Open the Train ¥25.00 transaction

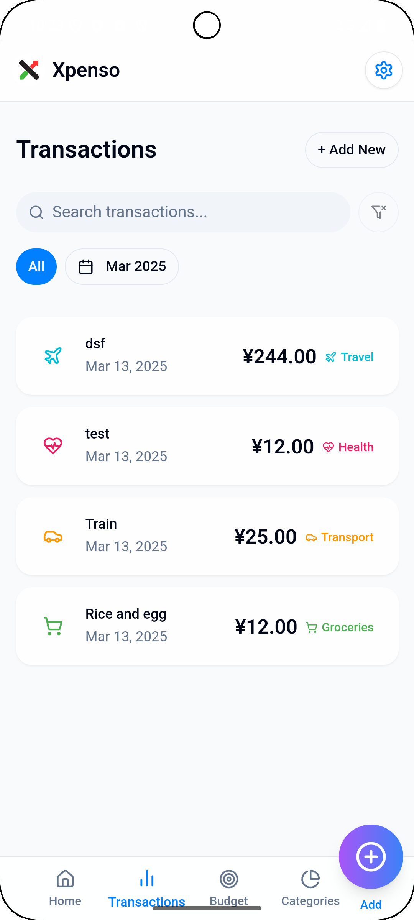pos(207,536)
